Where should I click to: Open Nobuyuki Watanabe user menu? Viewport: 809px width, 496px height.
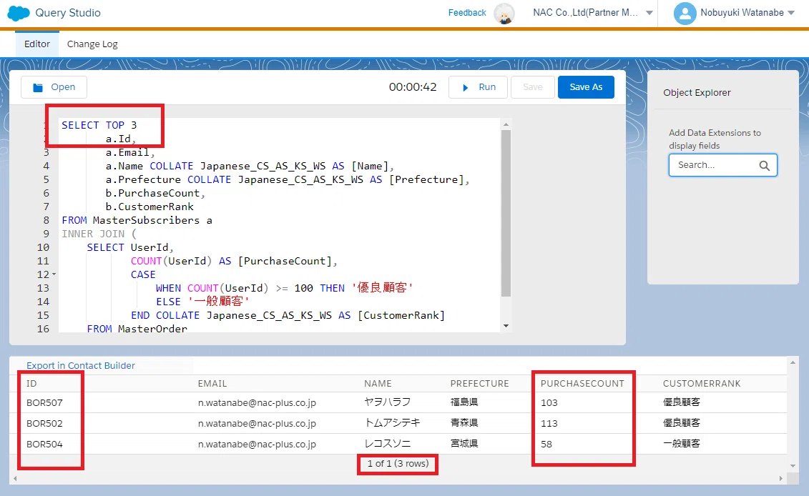tap(747, 13)
